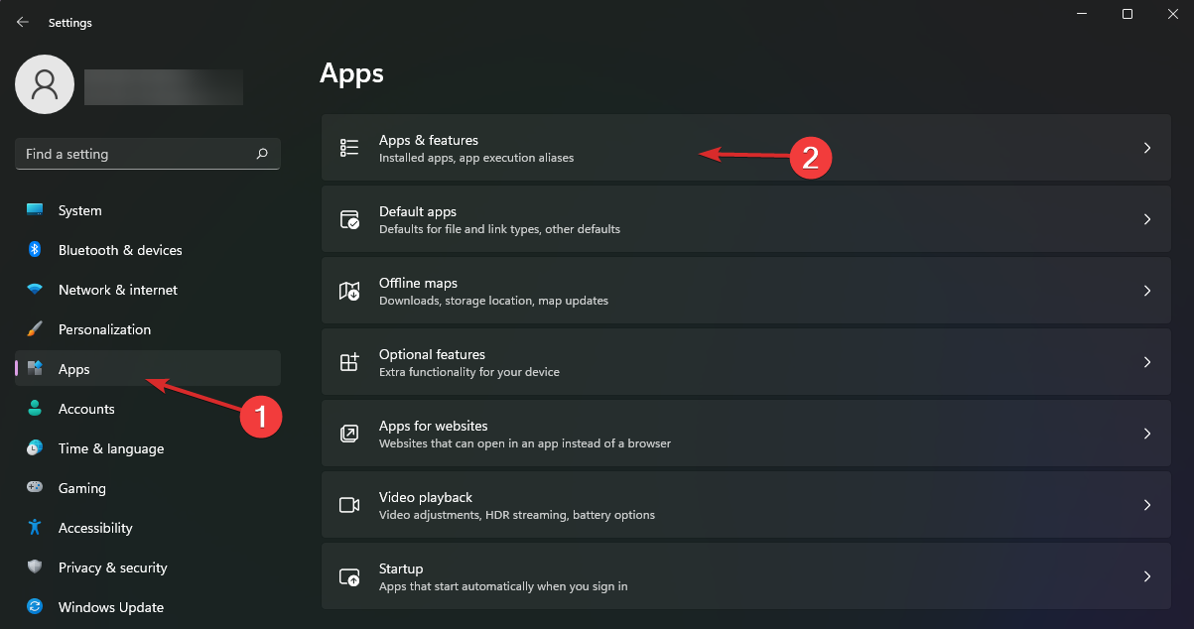Click the Find a setting search box
Viewport: 1194px width, 629px height.
click(x=147, y=154)
